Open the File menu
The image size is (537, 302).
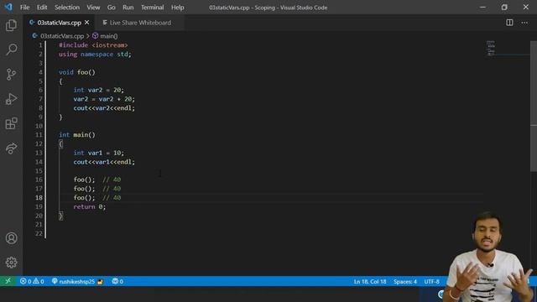(24, 8)
